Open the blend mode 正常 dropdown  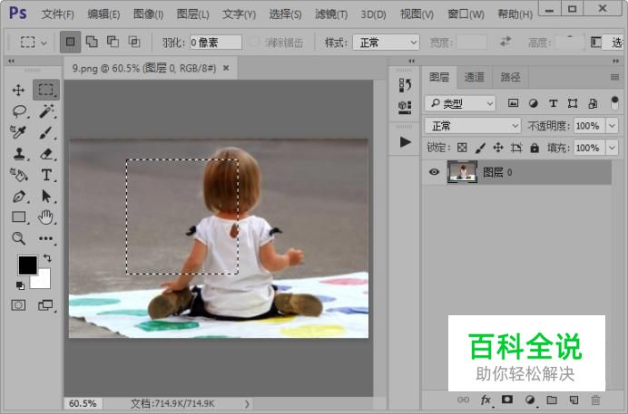[x=473, y=126]
